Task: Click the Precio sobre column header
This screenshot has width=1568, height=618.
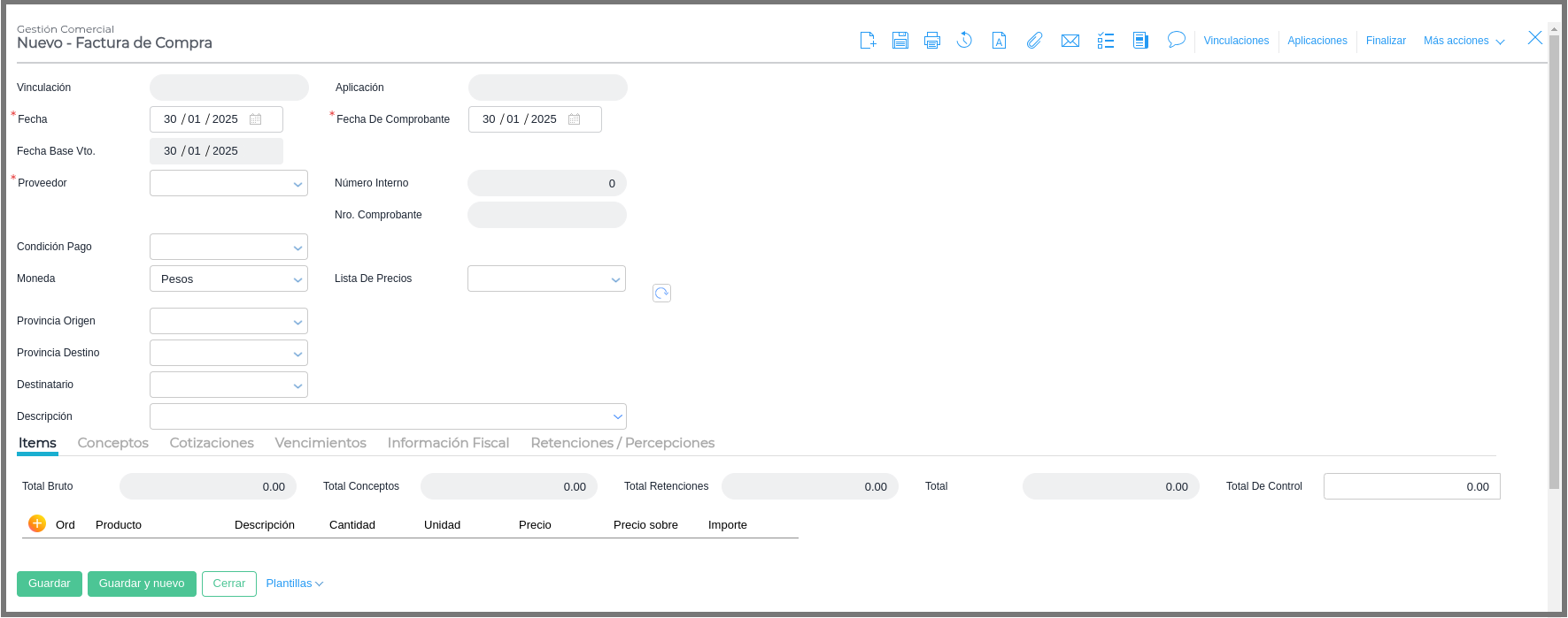Action: pyautogui.click(x=645, y=525)
